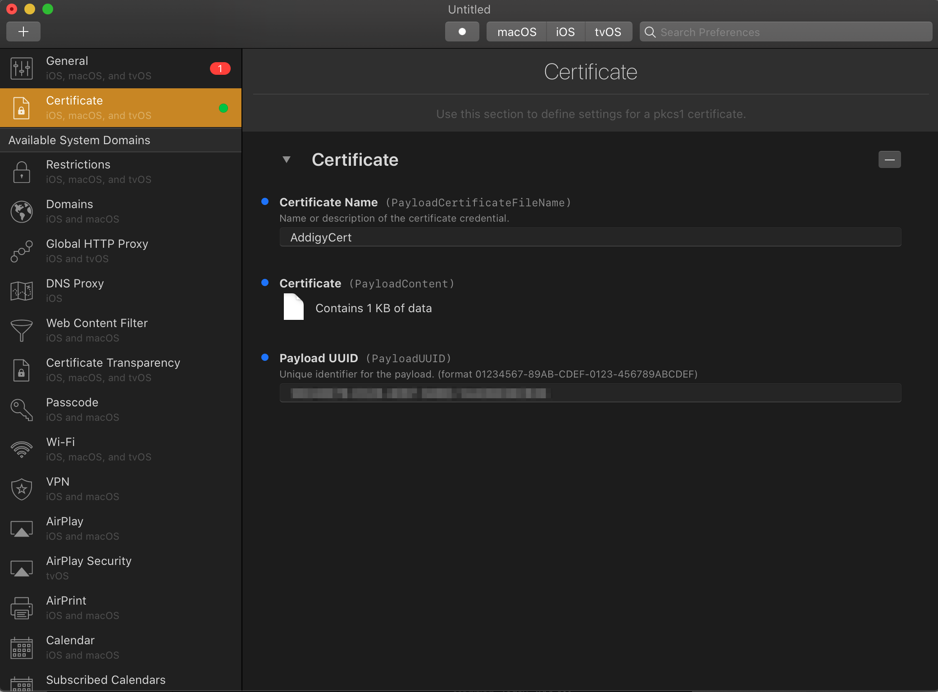Click the Available System Domains header
This screenshot has width=938, height=692.
coord(121,140)
